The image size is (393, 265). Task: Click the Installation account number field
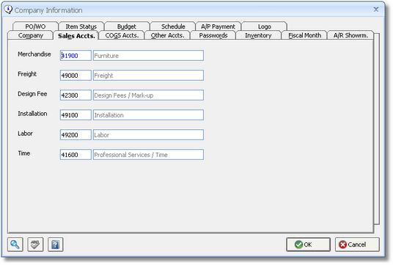[x=76, y=115]
